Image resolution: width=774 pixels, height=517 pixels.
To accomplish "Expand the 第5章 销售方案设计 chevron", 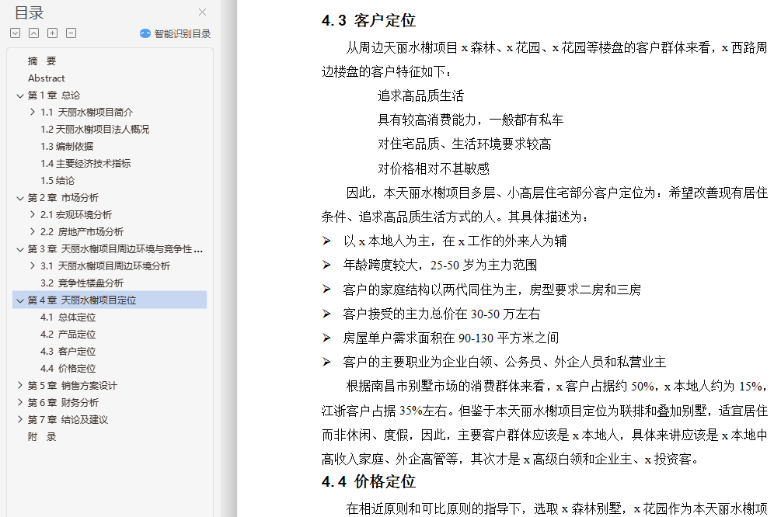I will tap(19, 385).
